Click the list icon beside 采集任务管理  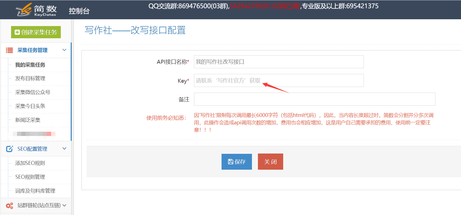[9, 50]
